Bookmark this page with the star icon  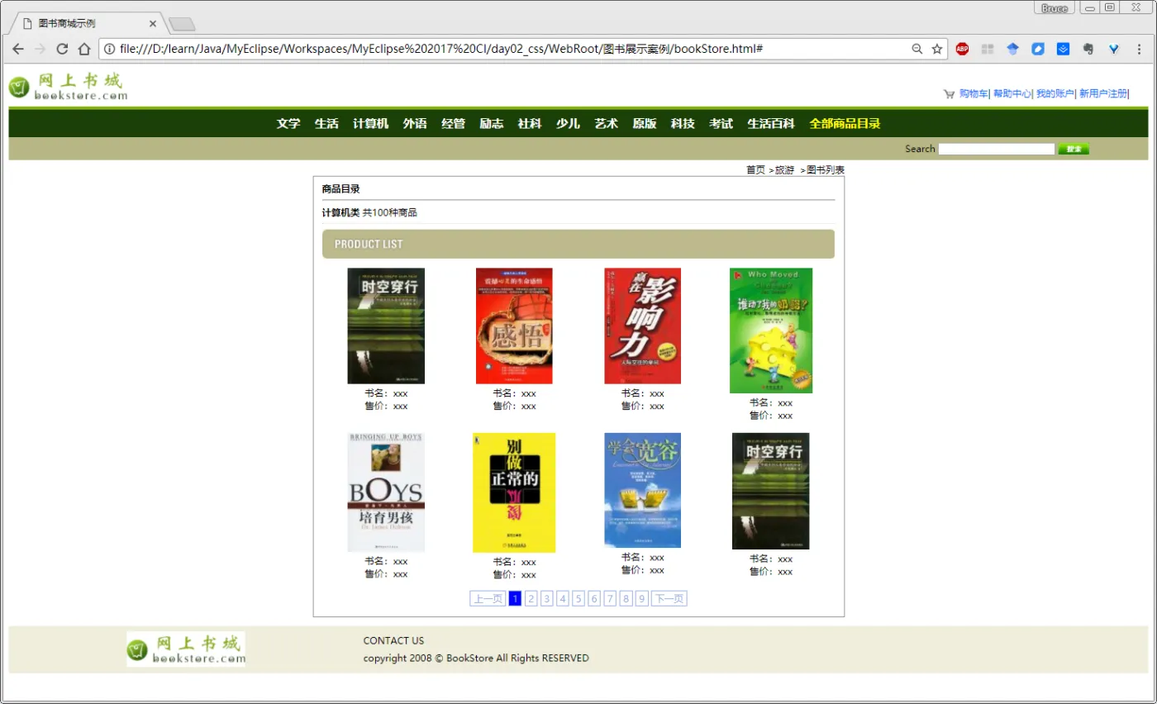[x=937, y=49]
